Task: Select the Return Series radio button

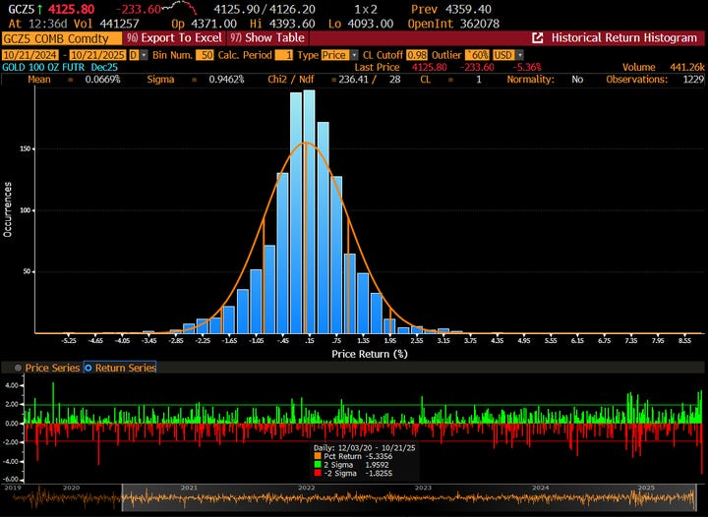Action: point(88,368)
